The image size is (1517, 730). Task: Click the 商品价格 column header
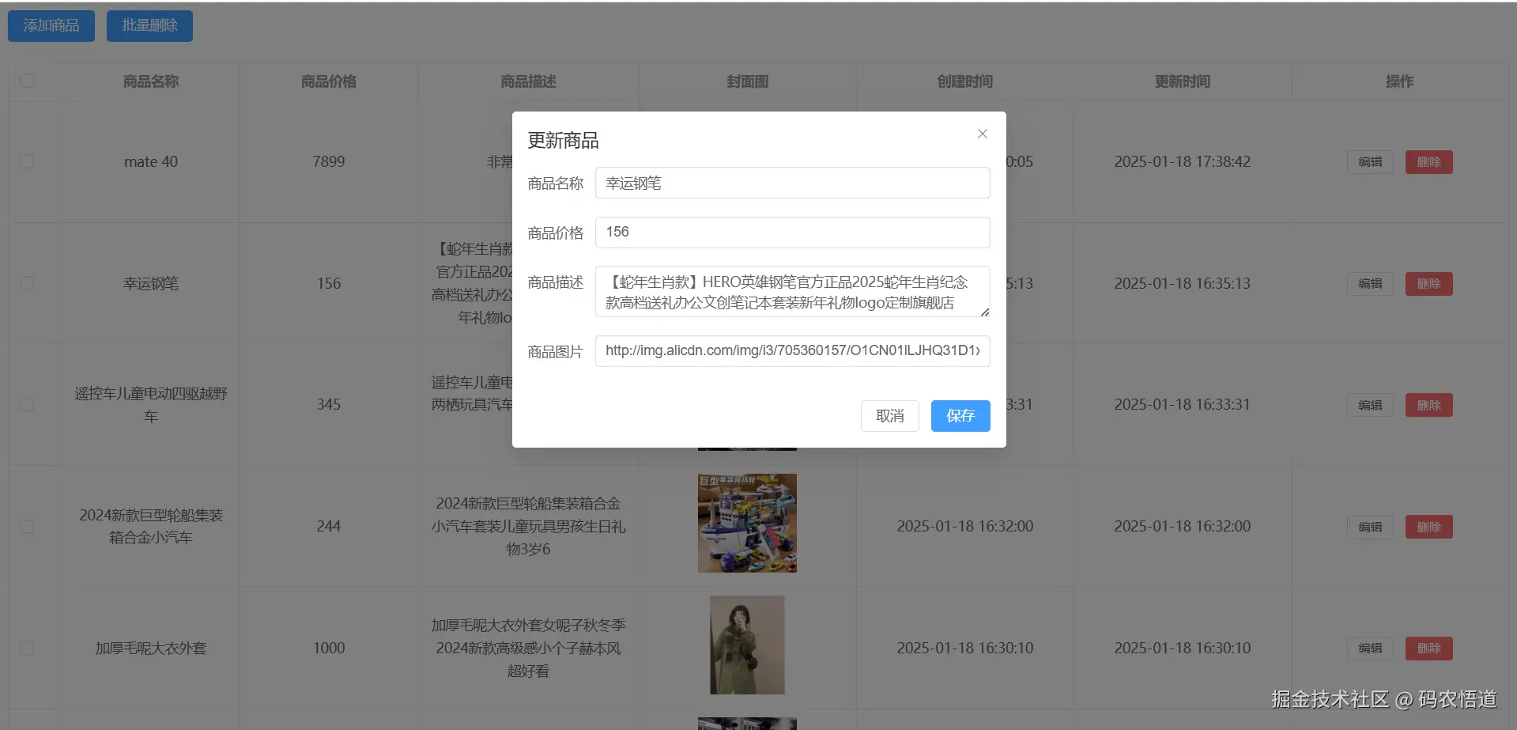[x=329, y=81]
